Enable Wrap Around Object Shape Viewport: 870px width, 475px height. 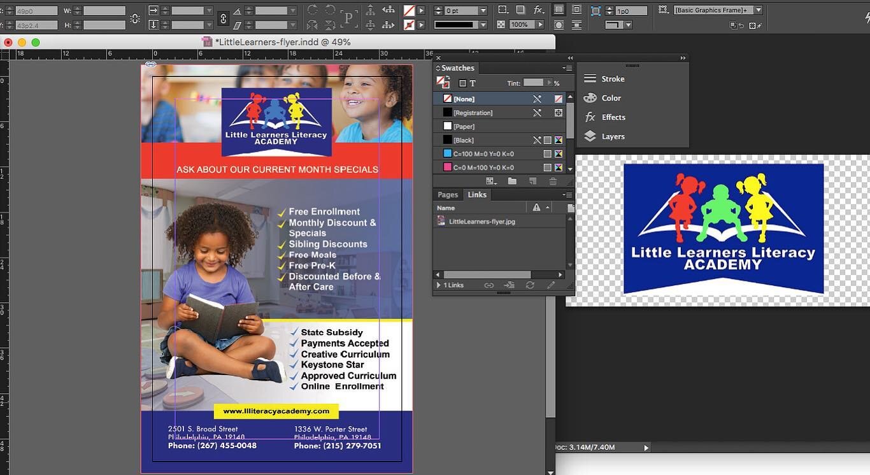coord(559,25)
